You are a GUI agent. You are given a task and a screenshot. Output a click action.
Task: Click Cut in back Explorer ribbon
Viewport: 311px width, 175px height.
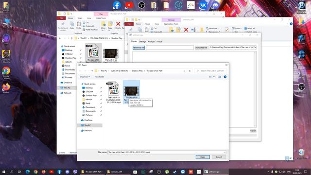(x=86, y=23)
